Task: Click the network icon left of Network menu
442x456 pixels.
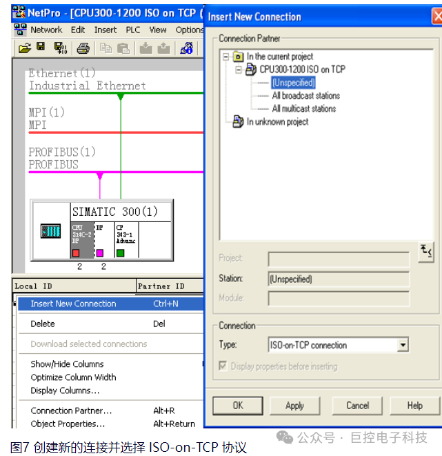Action: [x=21, y=30]
